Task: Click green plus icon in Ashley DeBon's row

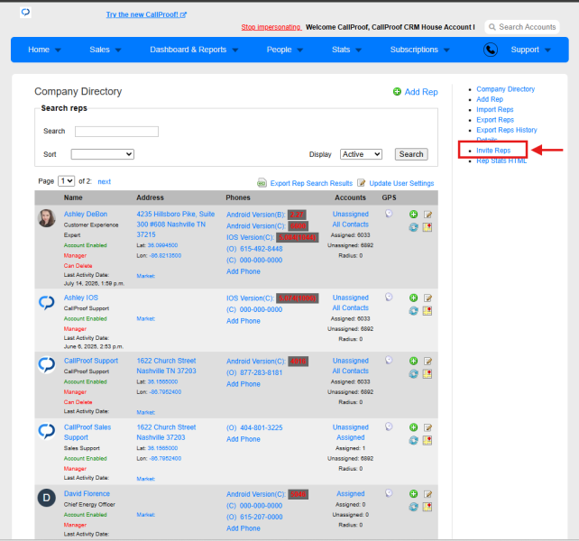Action: [414, 215]
